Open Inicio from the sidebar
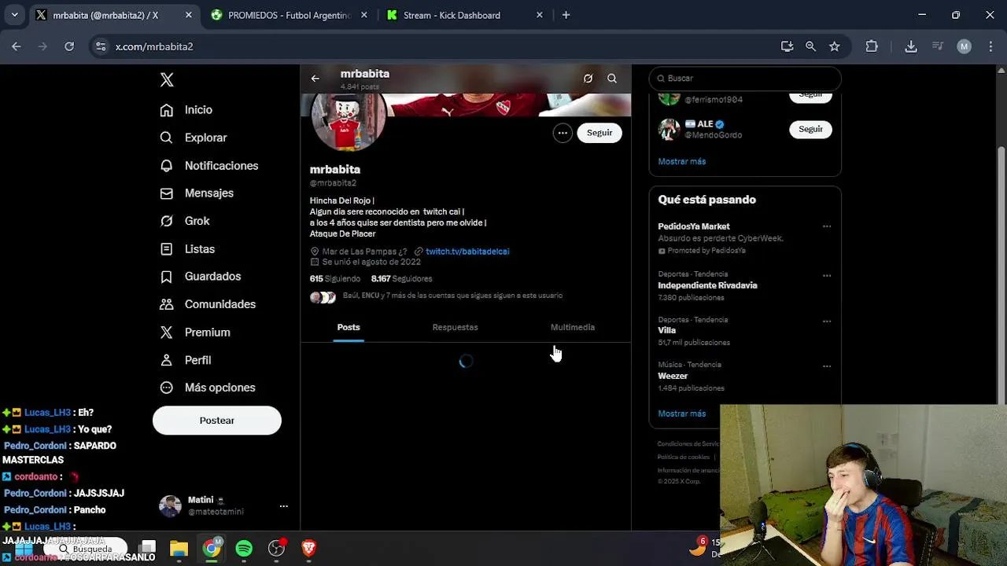The height and width of the screenshot is (566, 1007). (186, 110)
